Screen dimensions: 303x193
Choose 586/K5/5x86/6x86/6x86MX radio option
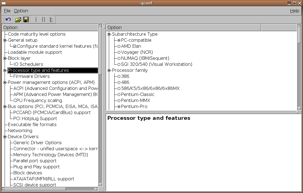(119, 89)
